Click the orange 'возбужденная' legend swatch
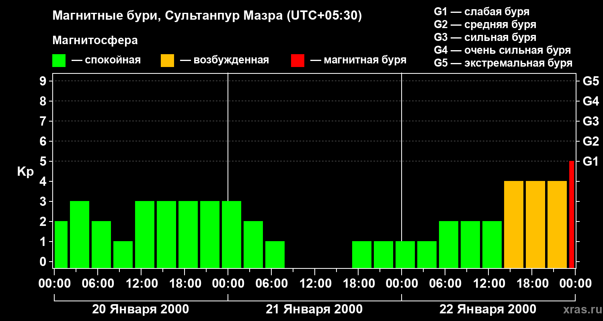 pyautogui.click(x=167, y=61)
